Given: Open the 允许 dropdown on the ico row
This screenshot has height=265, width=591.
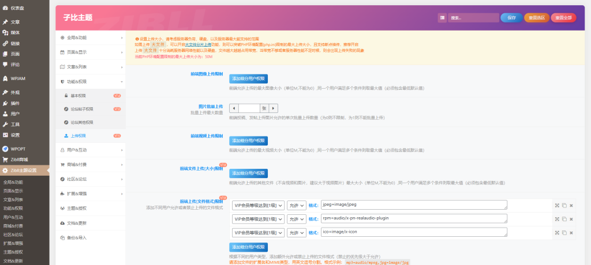Looking at the screenshot, I should [x=296, y=233].
